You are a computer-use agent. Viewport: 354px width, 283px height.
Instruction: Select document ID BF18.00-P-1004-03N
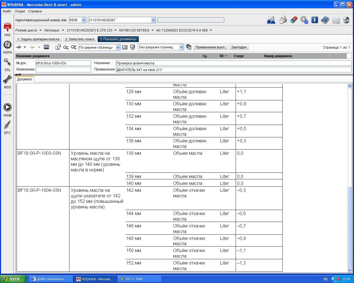point(39,190)
